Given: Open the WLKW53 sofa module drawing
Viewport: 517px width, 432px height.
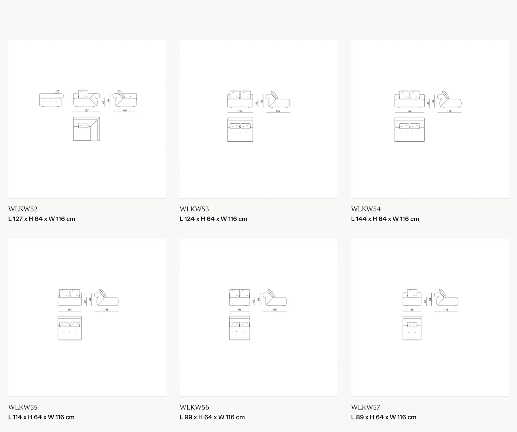Looking at the screenshot, I should click(x=258, y=119).
